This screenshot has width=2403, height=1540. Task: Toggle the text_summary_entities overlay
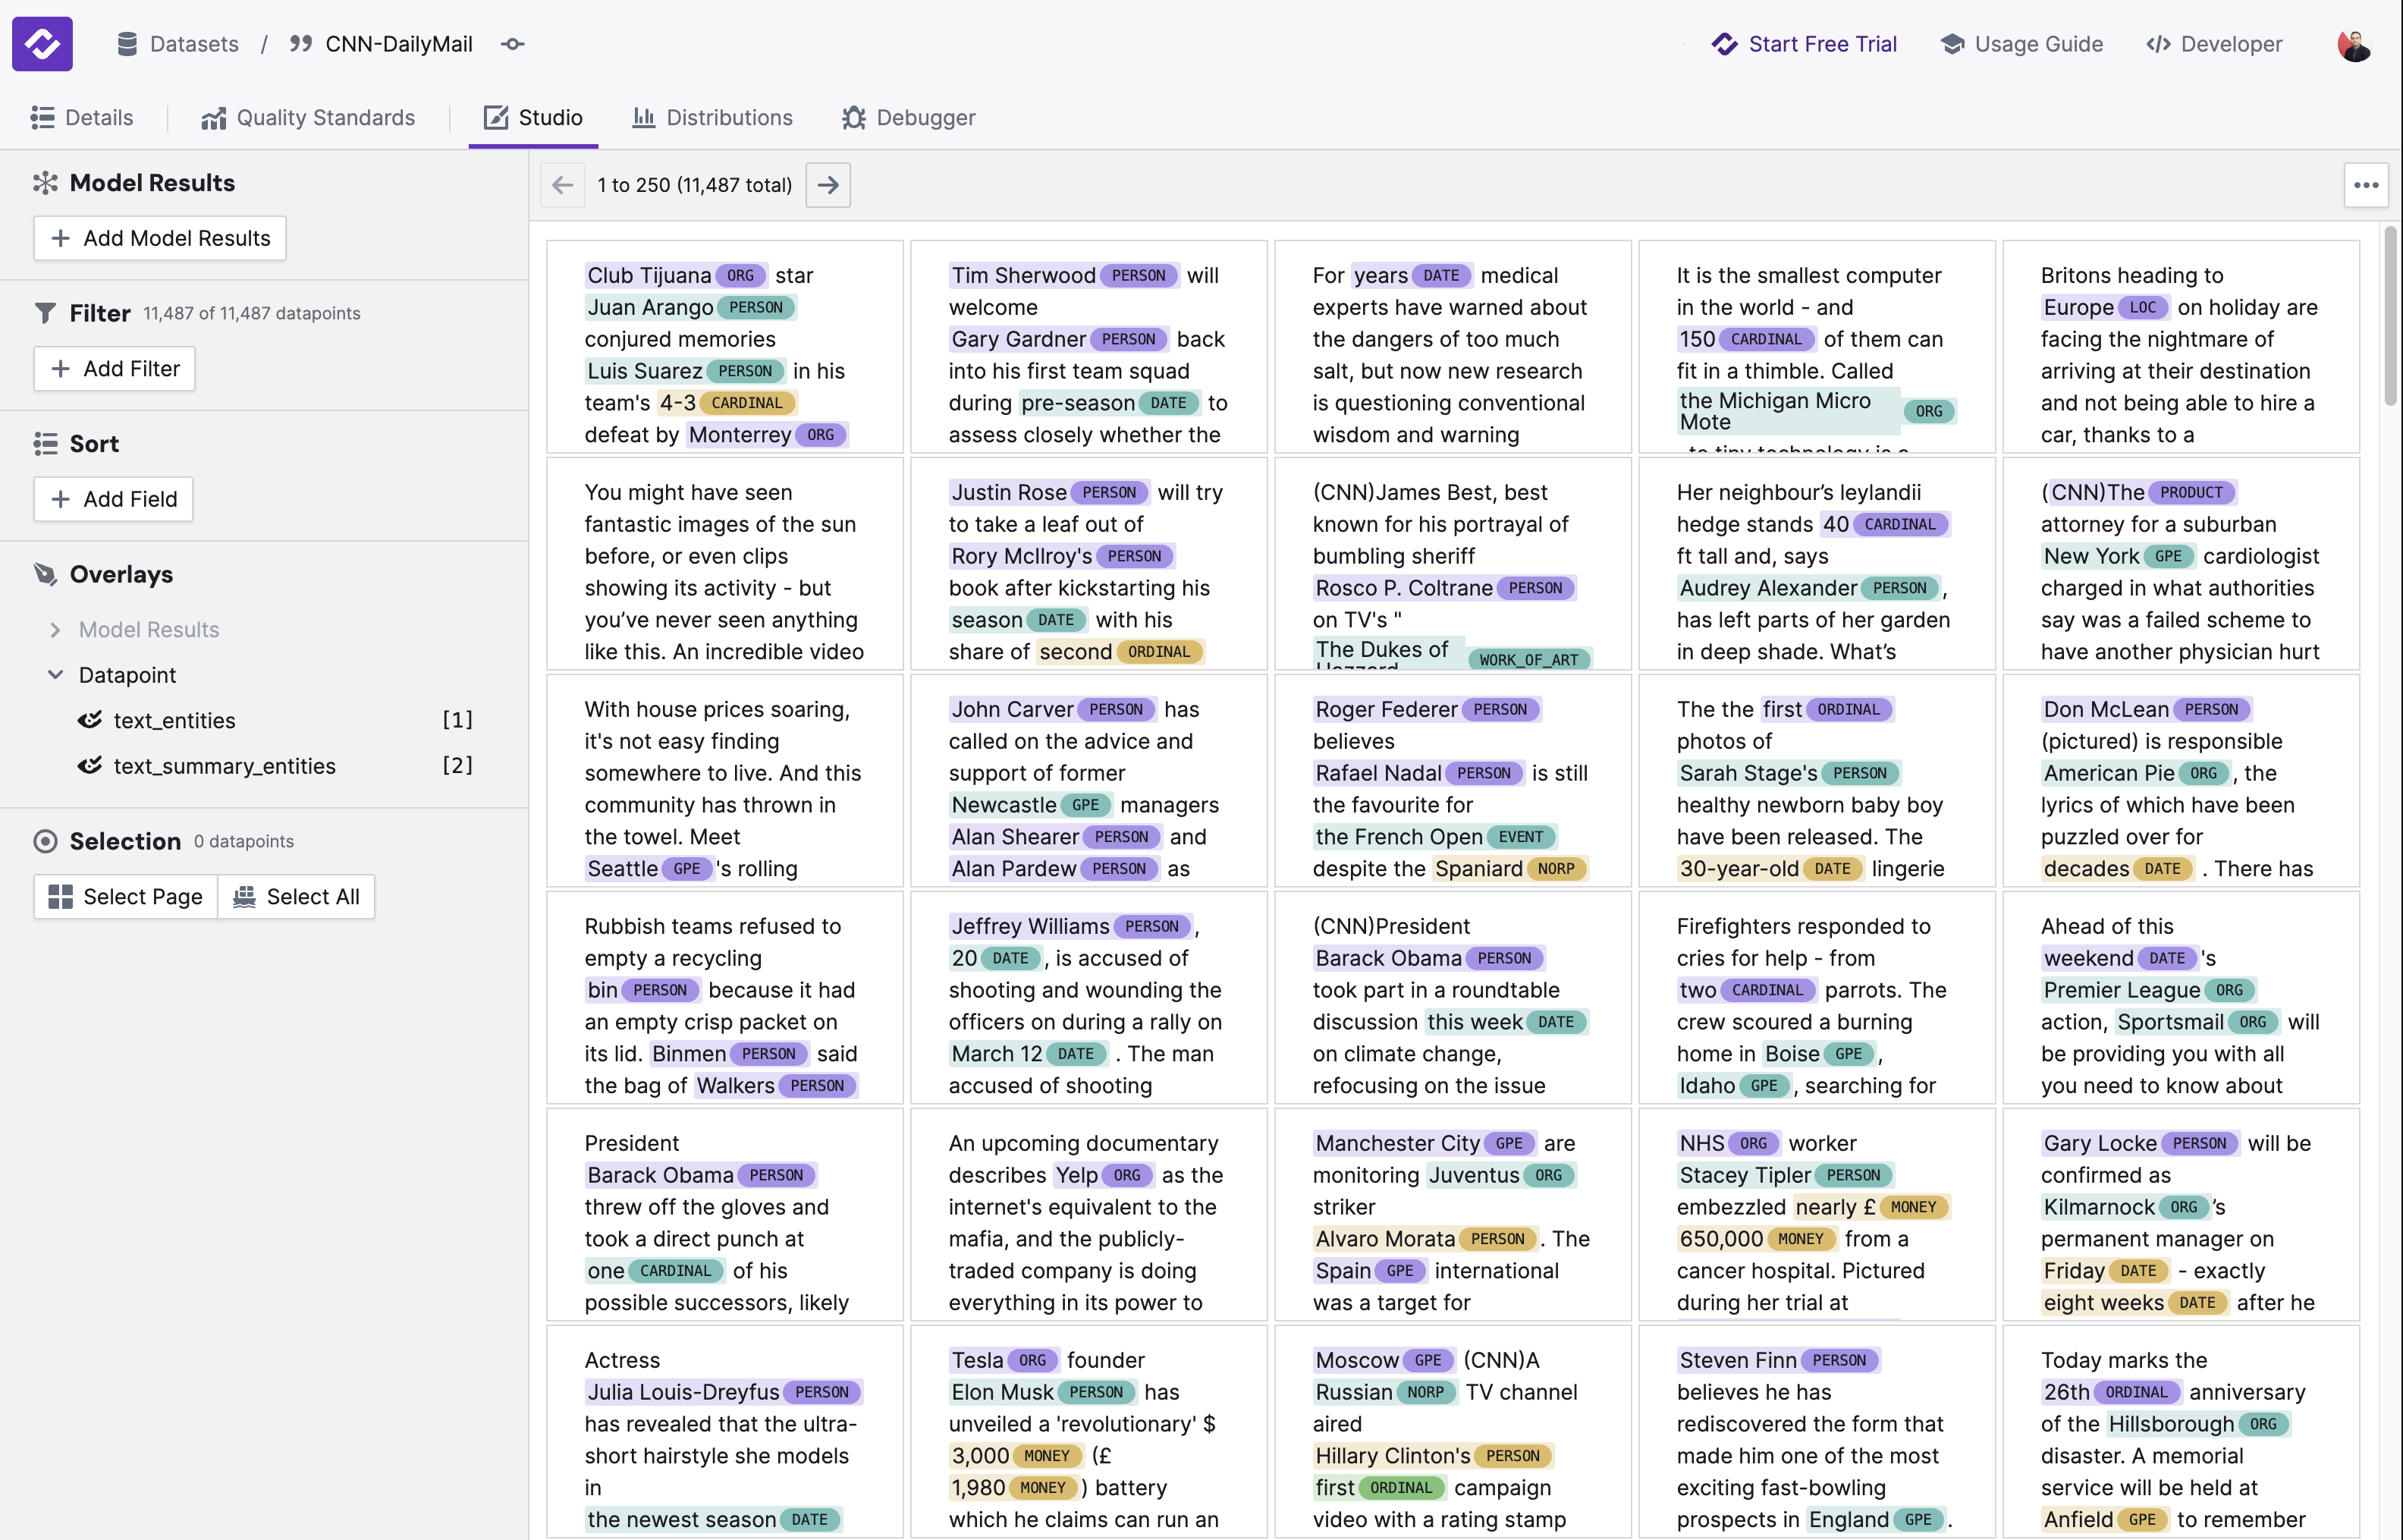pyautogui.click(x=90, y=766)
